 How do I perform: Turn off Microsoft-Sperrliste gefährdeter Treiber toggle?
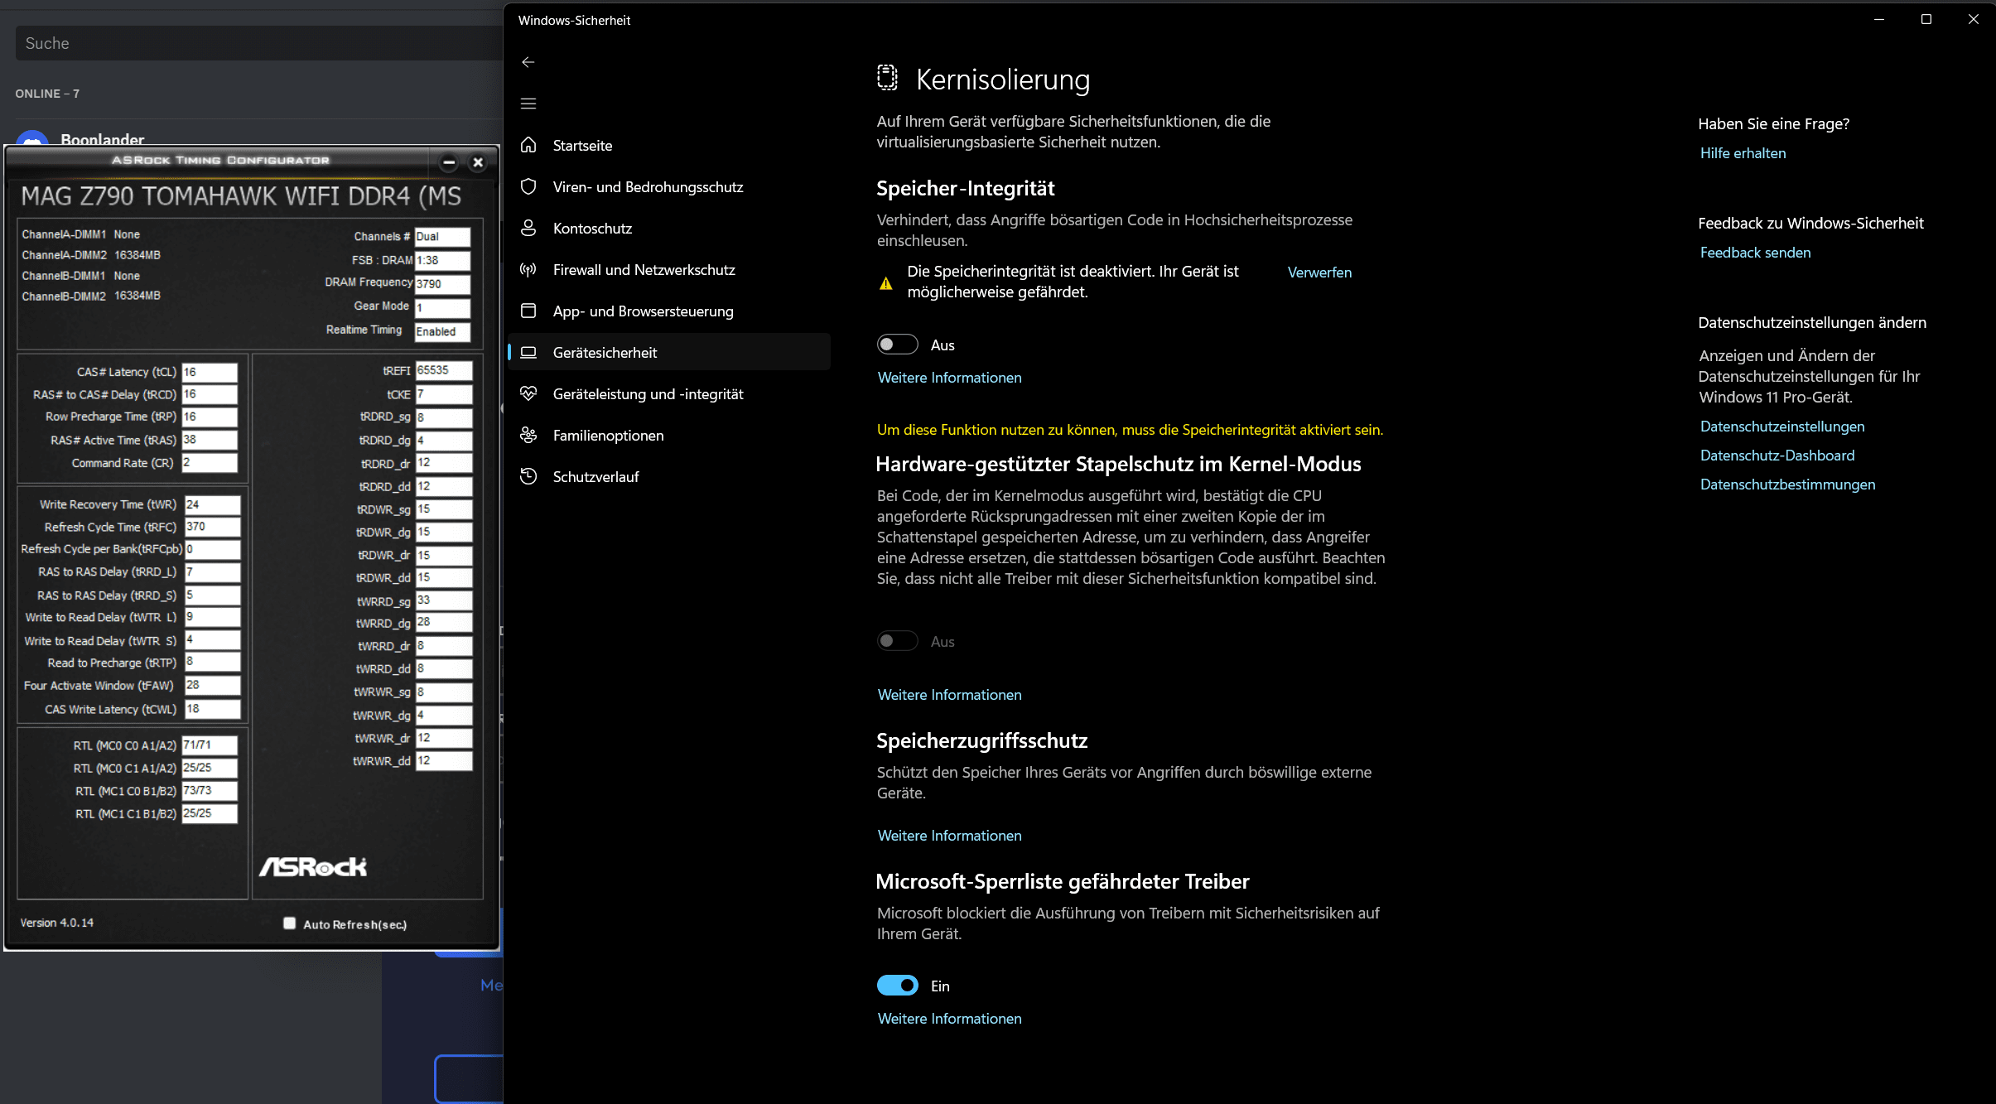pyautogui.click(x=898, y=986)
